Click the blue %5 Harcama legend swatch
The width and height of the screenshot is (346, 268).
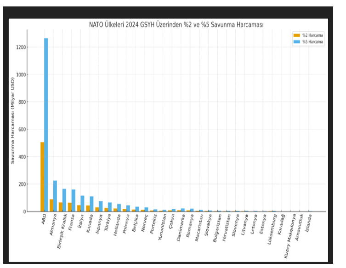(296, 42)
